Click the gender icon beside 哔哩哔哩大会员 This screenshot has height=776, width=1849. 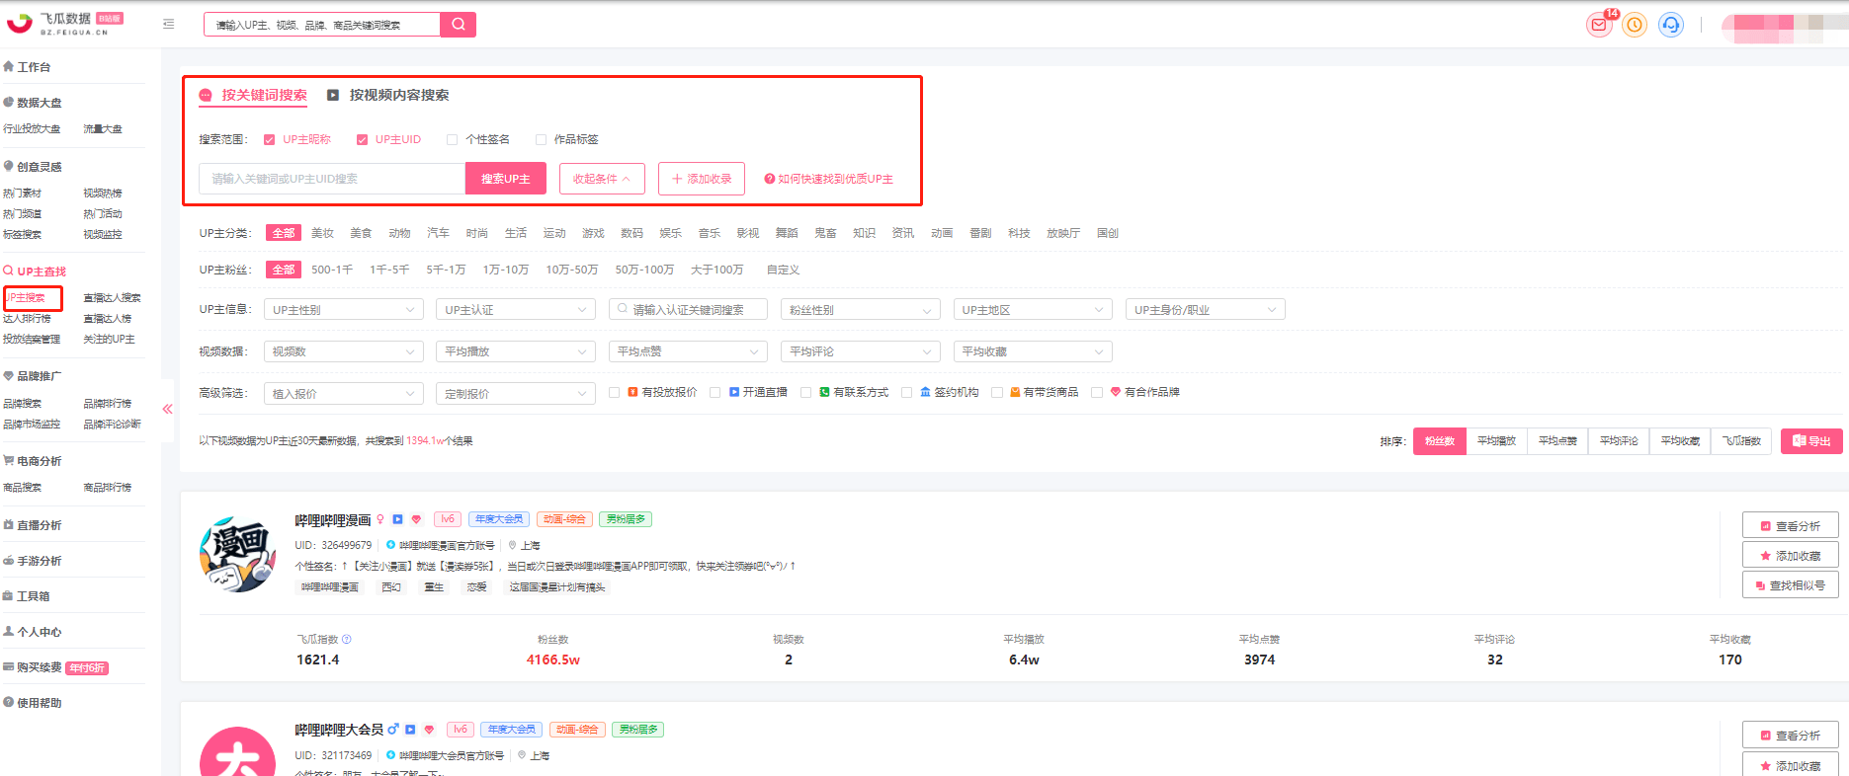(x=392, y=730)
